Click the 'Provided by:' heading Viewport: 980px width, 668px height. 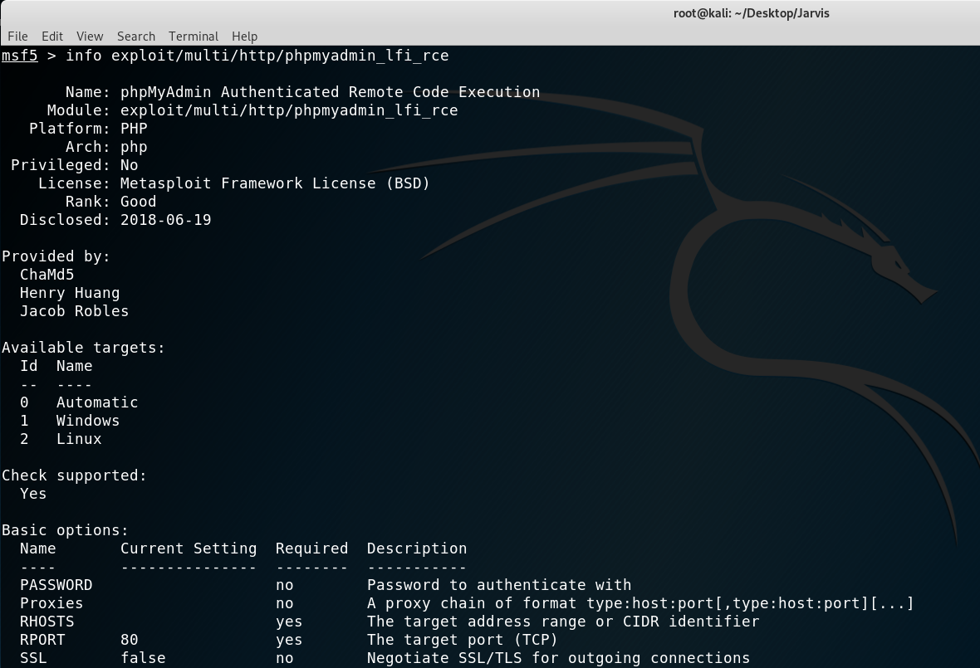(56, 256)
